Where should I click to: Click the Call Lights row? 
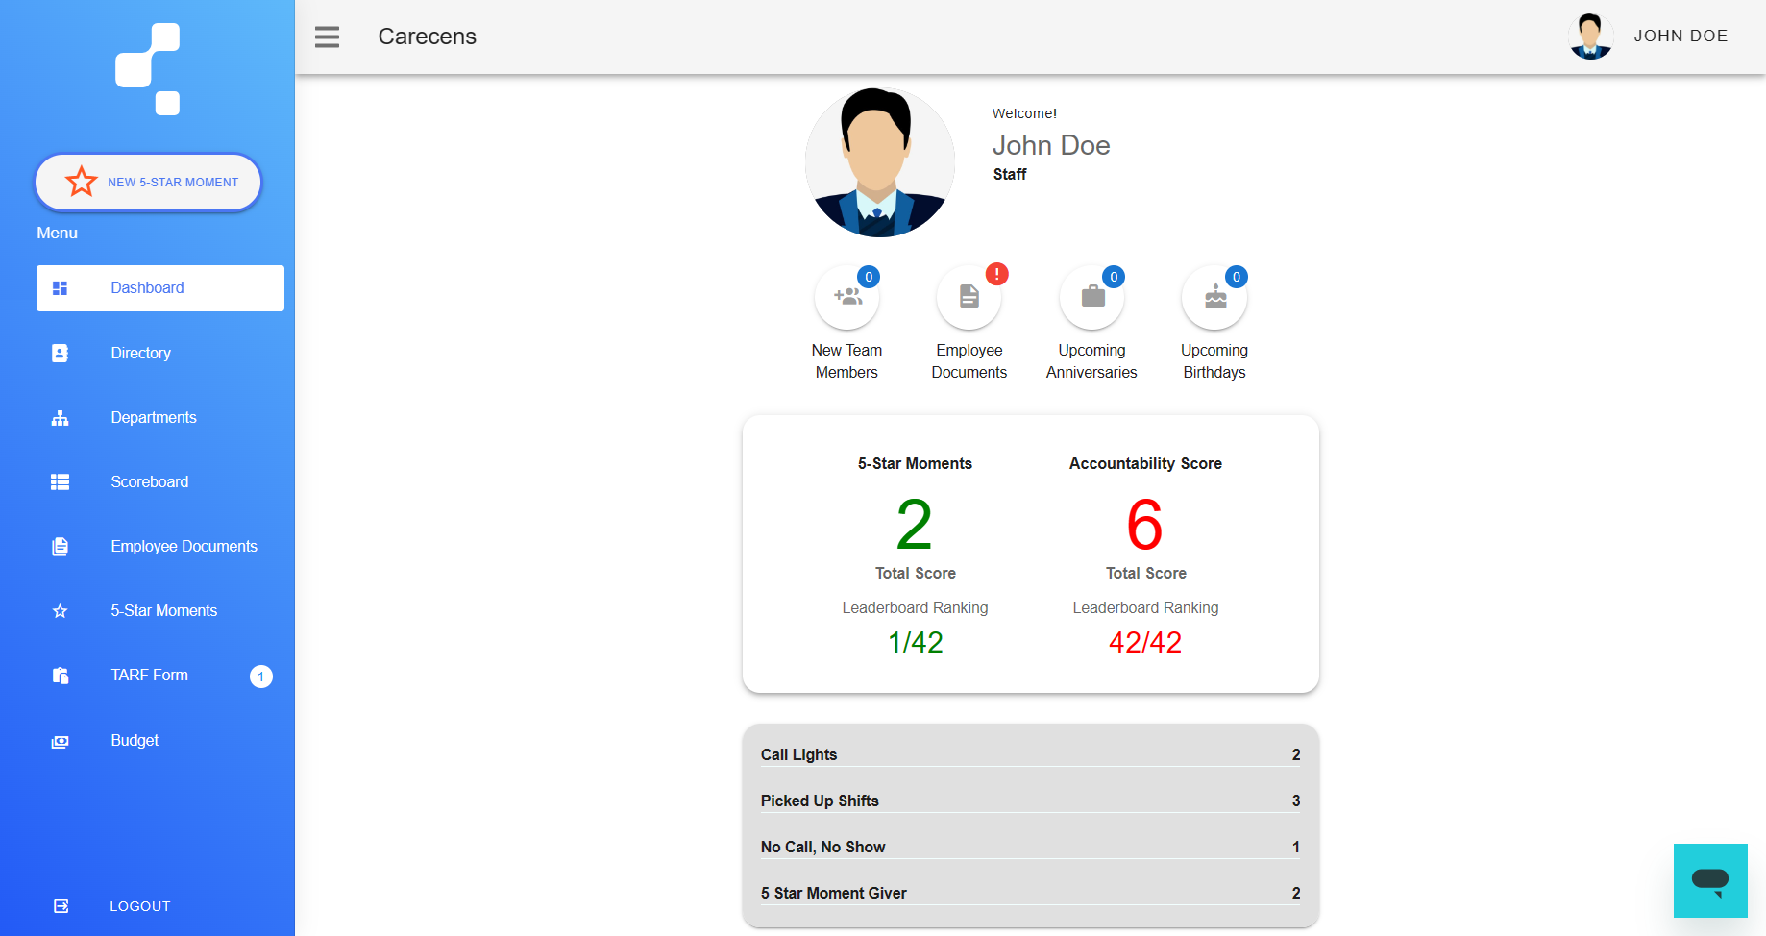point(1030,754)
